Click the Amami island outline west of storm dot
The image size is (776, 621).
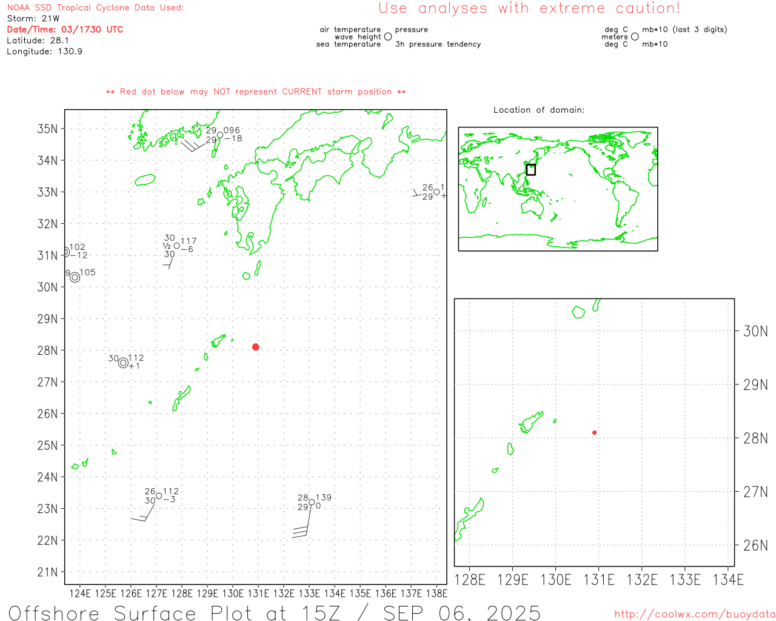218,341
